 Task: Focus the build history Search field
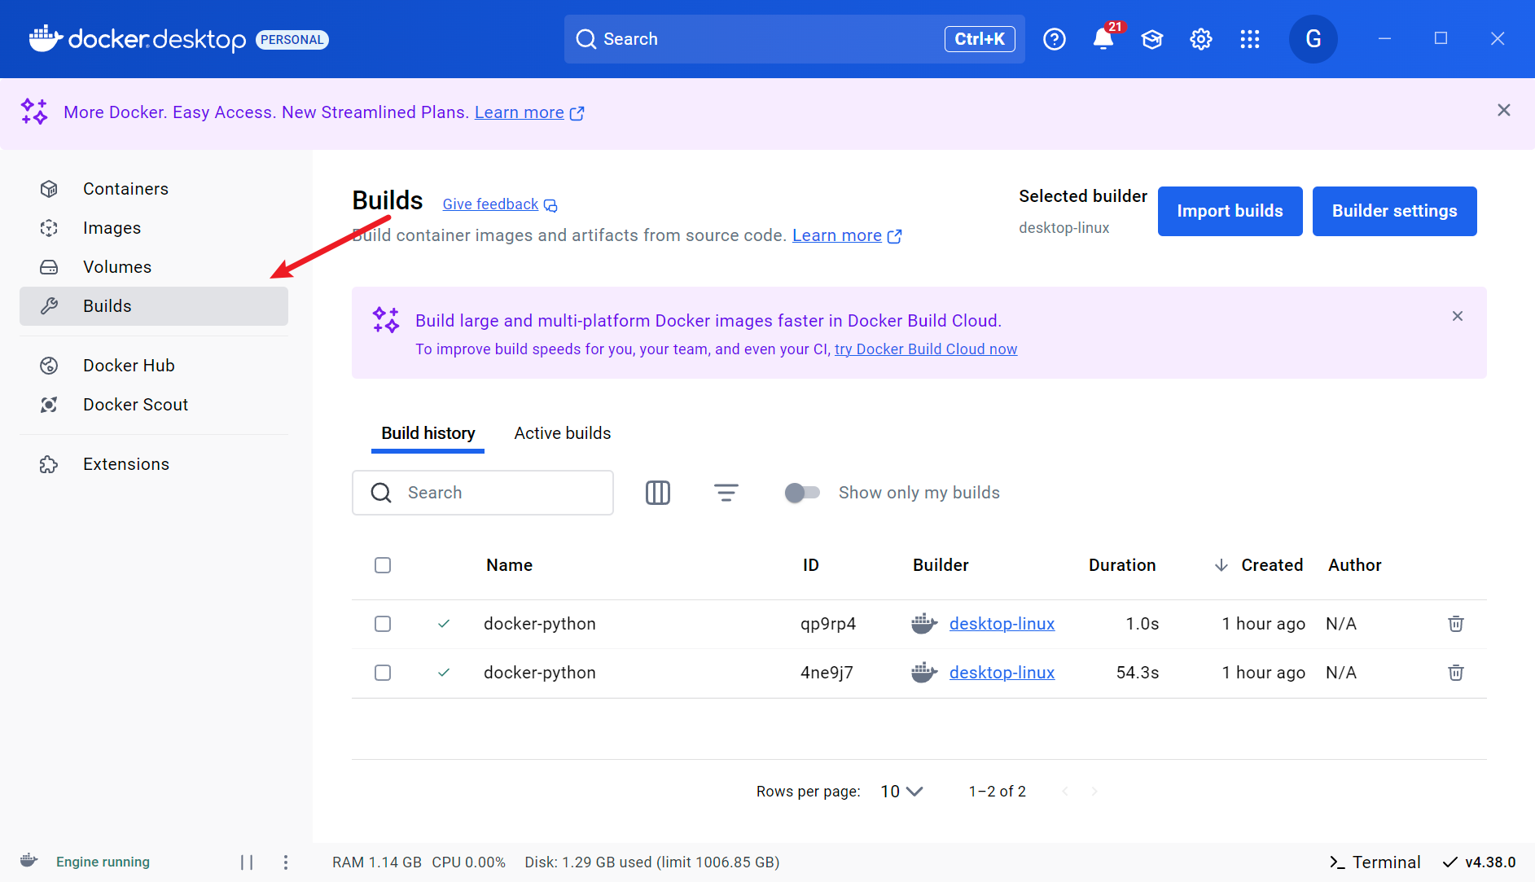(483, 493)
